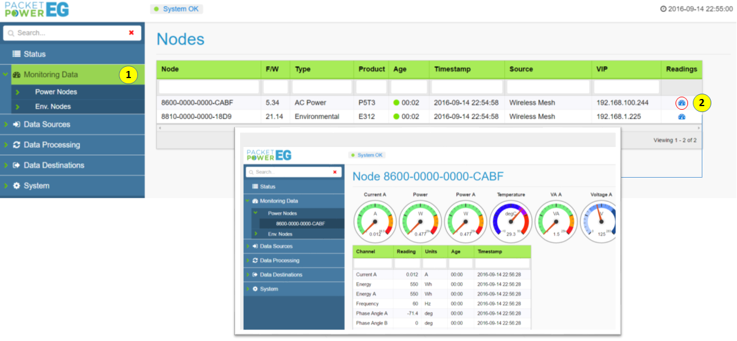Open readings gauge icon for node 8810-0000-0000-18D9
The width and height of the screenshot is (737, 341).
[x=681, y=117]
